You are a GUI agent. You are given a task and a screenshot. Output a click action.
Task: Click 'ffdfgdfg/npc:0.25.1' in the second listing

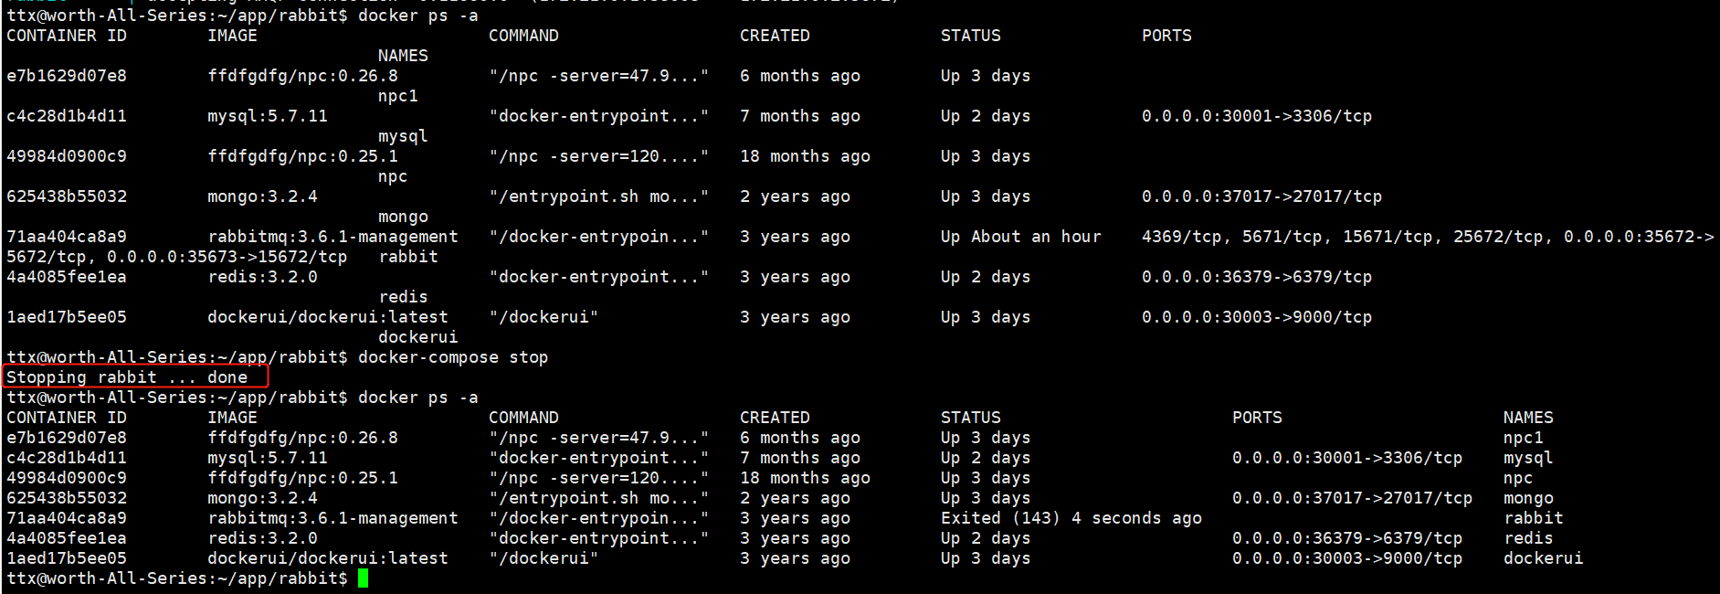point(302,478)
